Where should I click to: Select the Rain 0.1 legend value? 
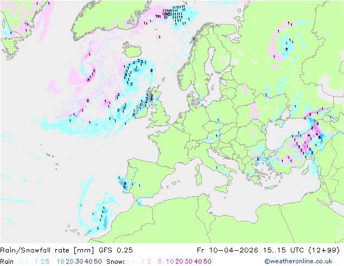coord(23,262)
